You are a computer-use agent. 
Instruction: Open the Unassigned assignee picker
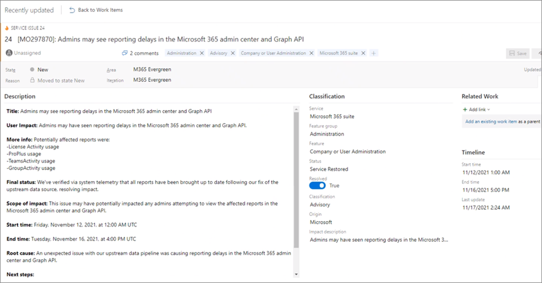(x=23, y=53)
